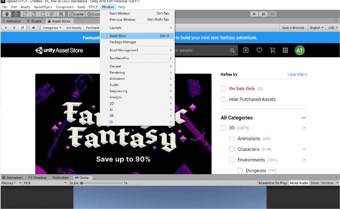Open the Display 1 dropdown

[11, 183]
